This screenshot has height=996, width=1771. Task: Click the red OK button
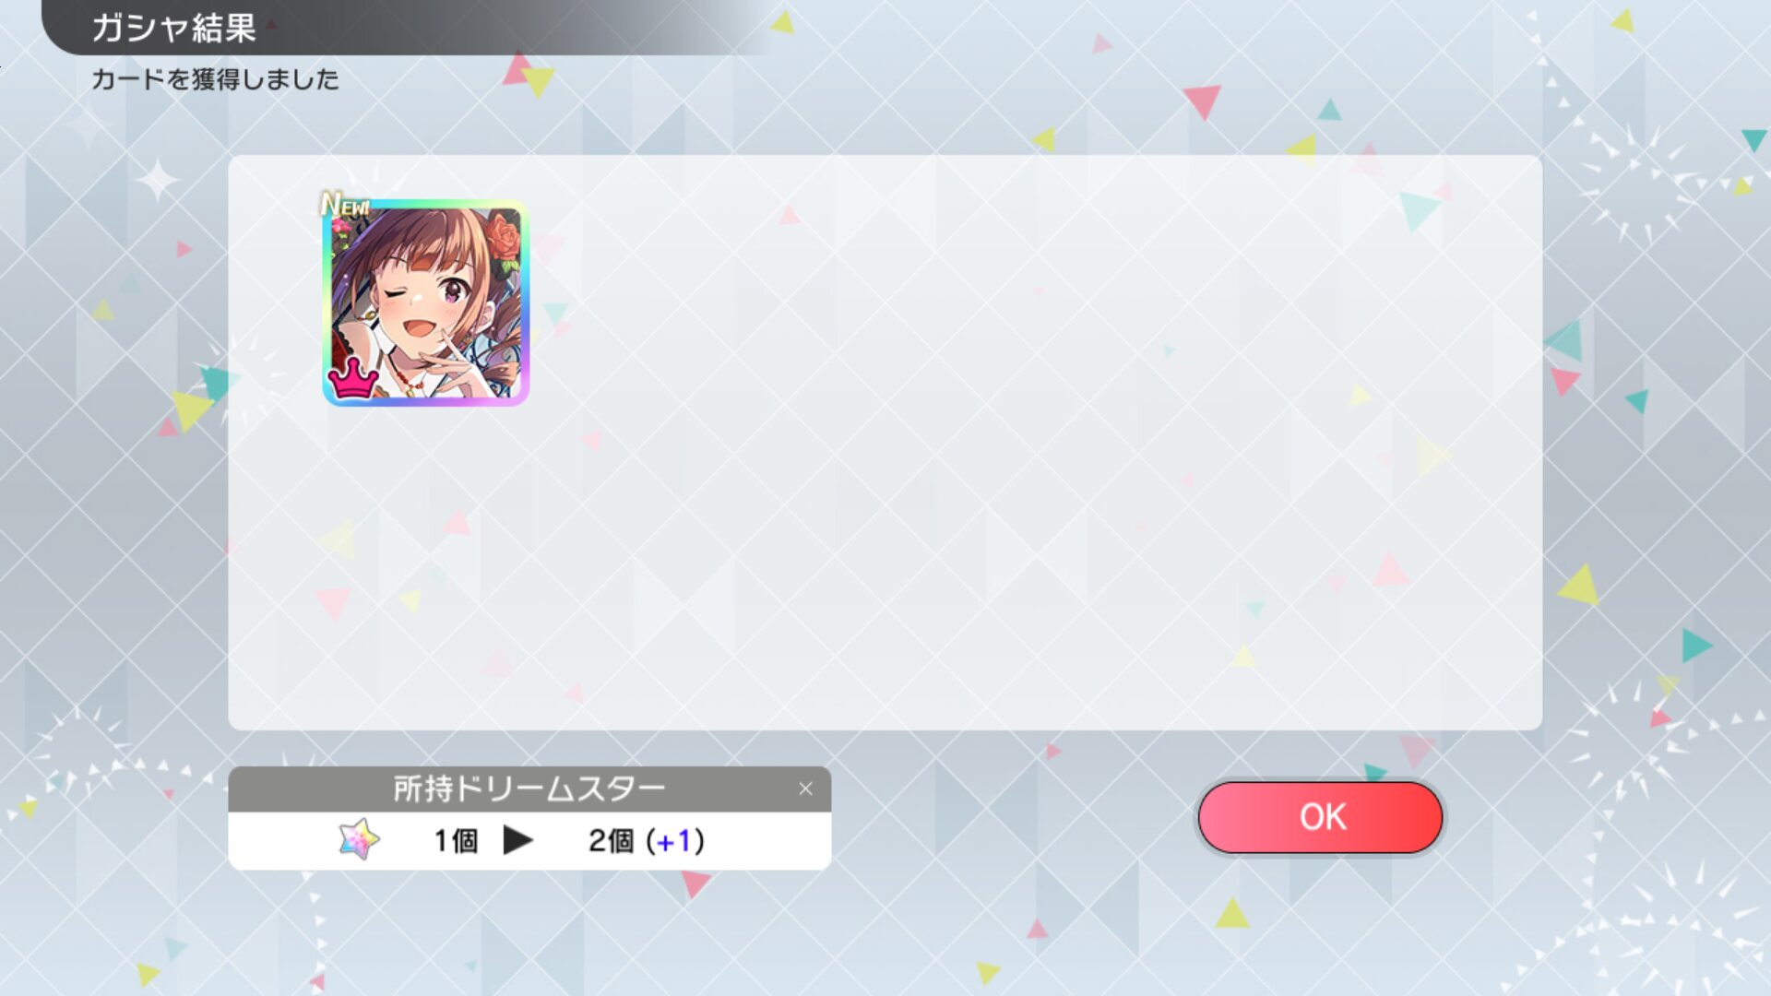[1320, 817]
